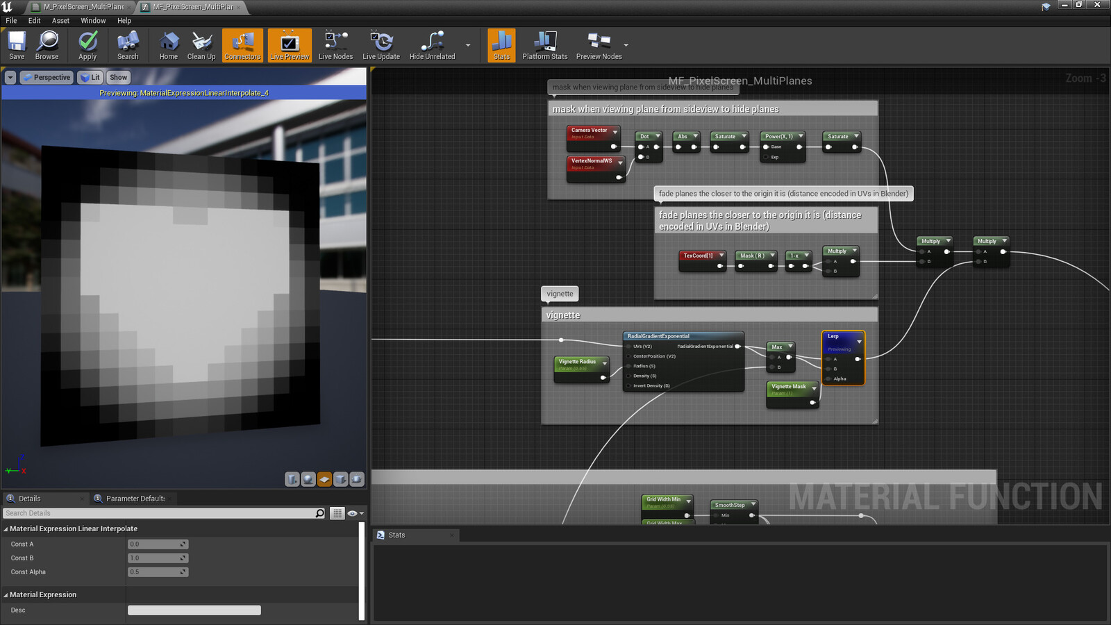Save the material function with the Save button
Viewport: 1111px width, 625px height.
pos(17,44)
